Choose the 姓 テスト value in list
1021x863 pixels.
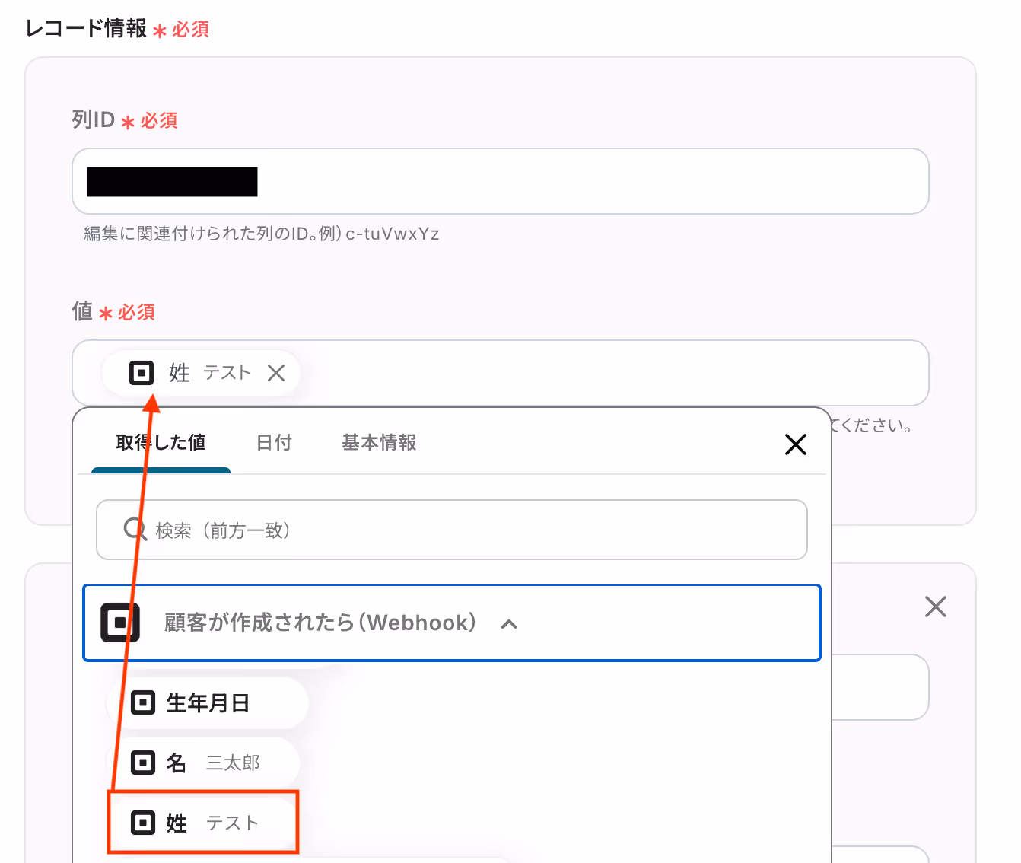[202, 823]
